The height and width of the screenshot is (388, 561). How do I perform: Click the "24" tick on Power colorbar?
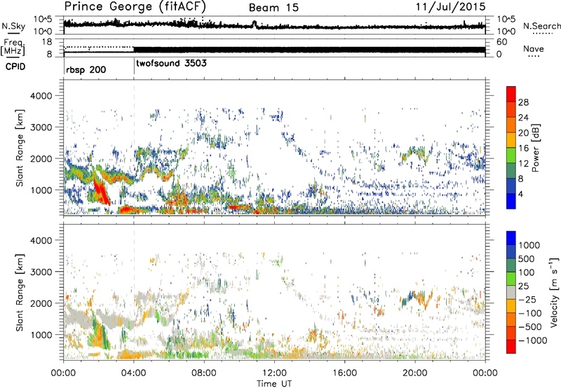click(x=523, y=118)
